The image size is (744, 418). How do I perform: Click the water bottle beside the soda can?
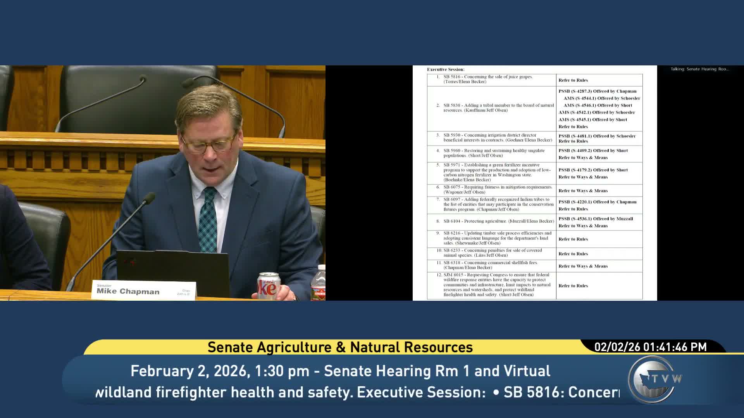click(x=319, y=283)
